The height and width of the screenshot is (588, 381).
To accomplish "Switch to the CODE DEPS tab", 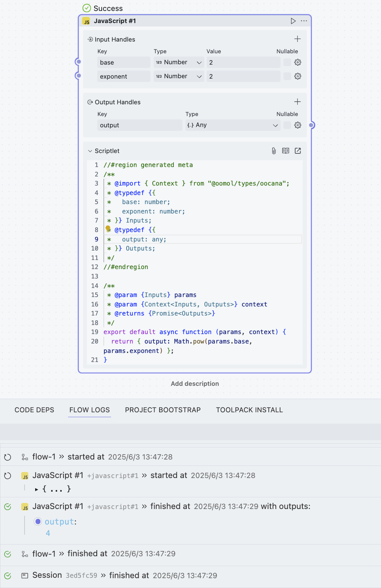I will [x=34, y=410].
